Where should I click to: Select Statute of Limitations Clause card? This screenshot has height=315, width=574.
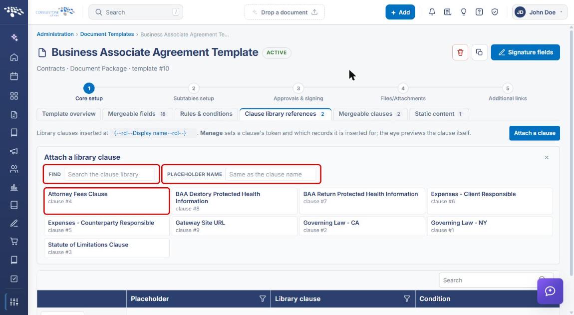[x=106, y=248]
